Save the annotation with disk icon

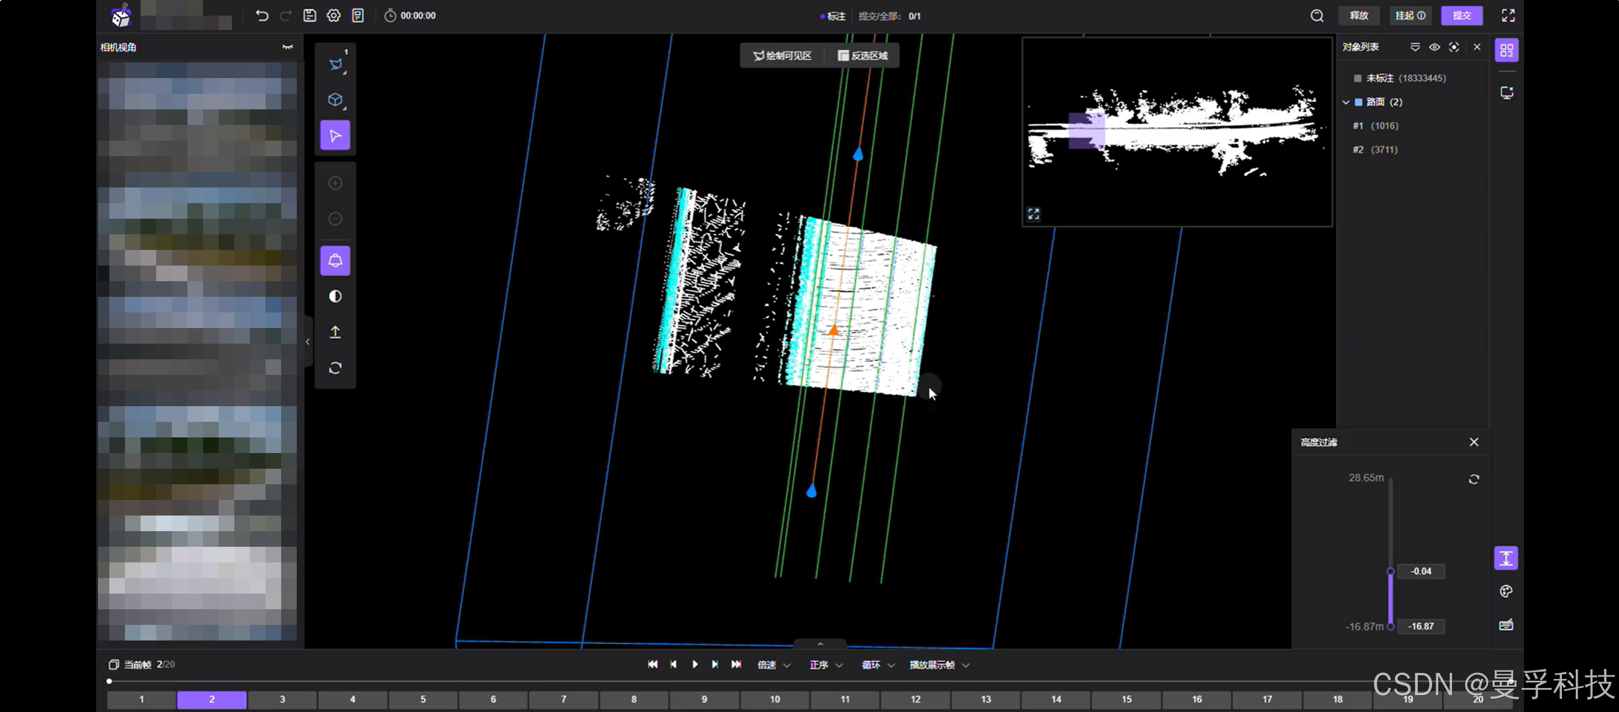pos(310,16)
